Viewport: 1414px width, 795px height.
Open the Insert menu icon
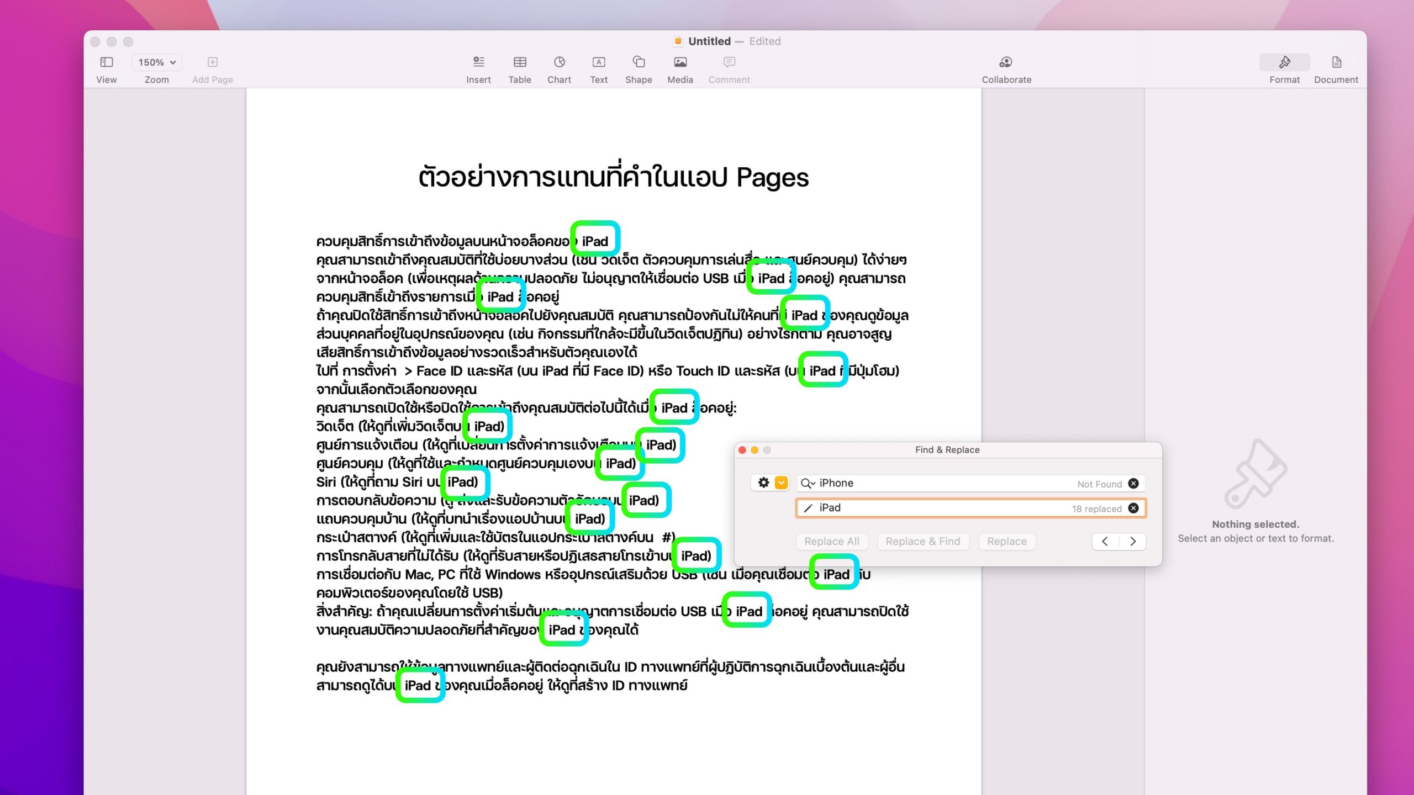[x=478, y=62]
